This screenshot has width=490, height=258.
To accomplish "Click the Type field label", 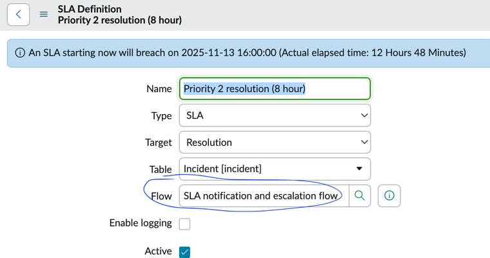I will pyautogui.click(x=160, y=115).
